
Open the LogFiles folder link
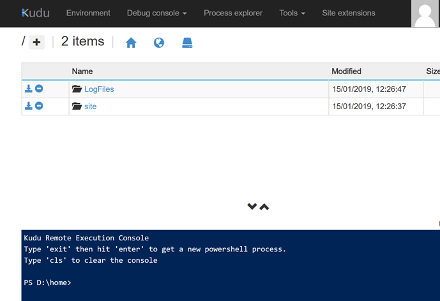click(99, 89)
